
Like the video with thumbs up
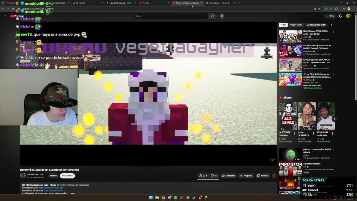coord(203,176)
